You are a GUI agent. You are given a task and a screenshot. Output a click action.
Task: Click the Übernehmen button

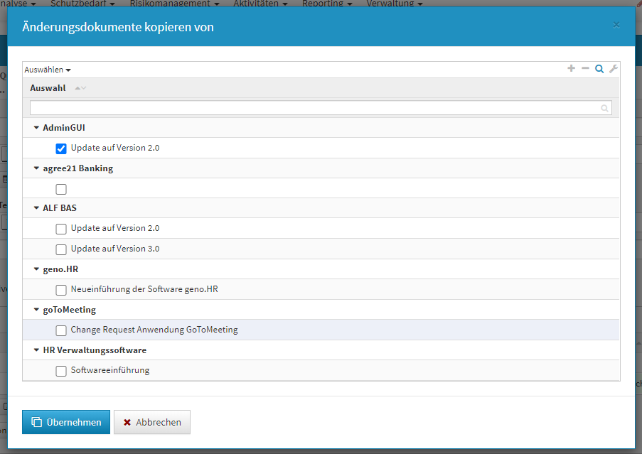click(66, 422)
